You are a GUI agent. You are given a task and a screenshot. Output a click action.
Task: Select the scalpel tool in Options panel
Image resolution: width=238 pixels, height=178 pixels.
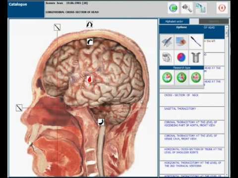(x=196, y=42)
